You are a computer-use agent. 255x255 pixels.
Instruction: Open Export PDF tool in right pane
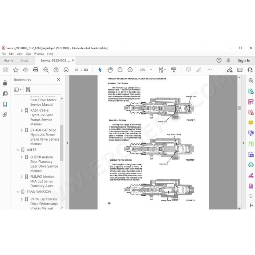[x=251, y=91]
